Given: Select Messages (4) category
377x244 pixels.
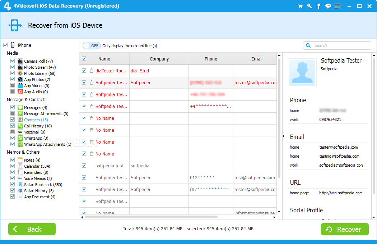Looking at the screenshot, I should click(36, 108).
